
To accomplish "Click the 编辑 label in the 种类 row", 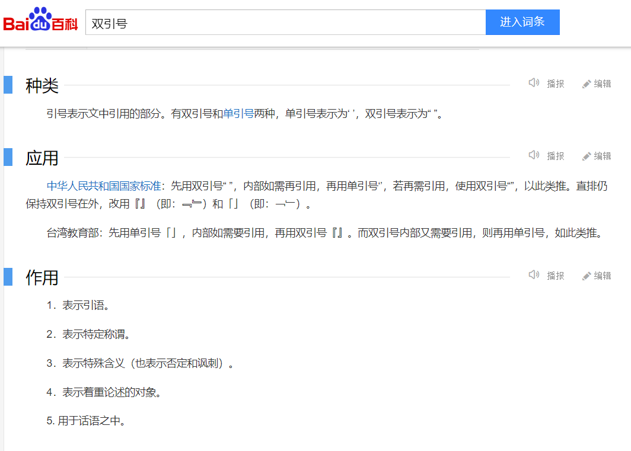I will pos(603,84).
